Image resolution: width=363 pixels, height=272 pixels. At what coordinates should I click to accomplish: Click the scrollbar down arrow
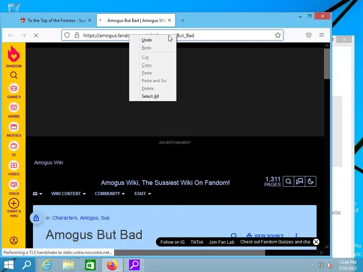(x=326, y=247)
